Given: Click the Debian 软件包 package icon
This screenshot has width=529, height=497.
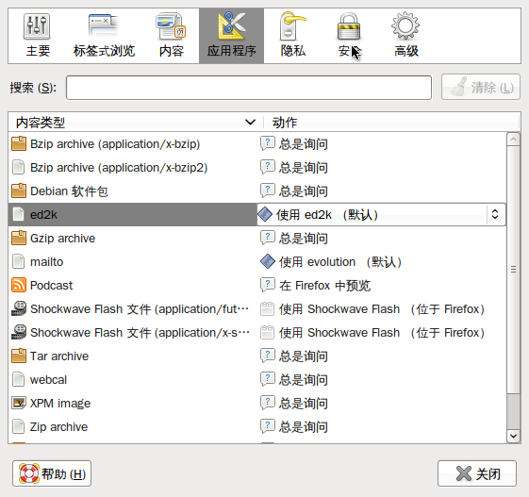Looking at the screenshot, I should [19, 191].
